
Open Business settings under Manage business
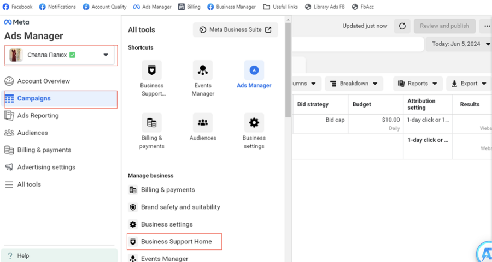click(160, 224)
